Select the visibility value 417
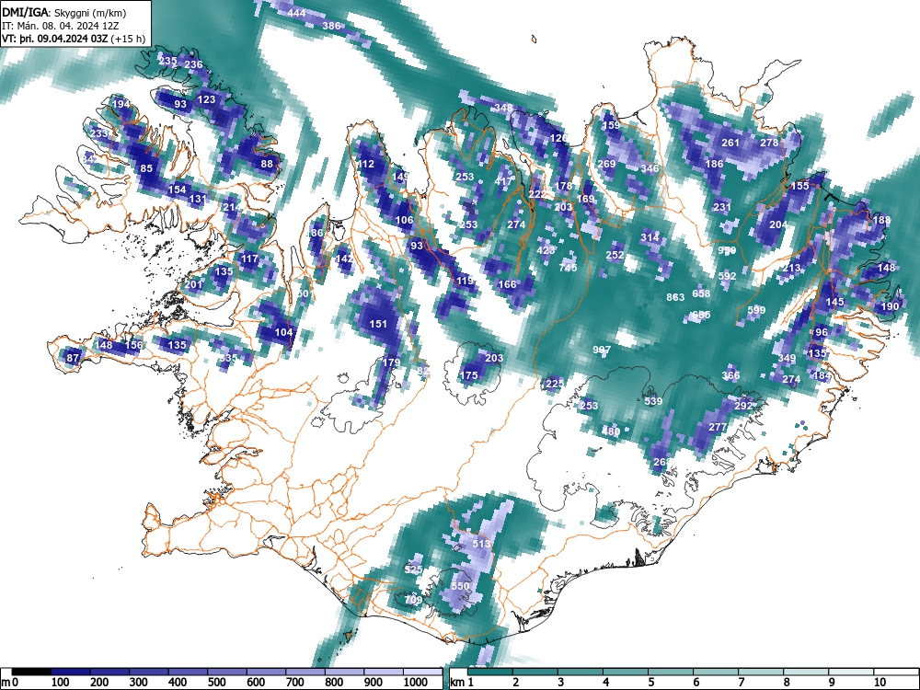This screenshot has height=690, width=920. coord(503,181)
